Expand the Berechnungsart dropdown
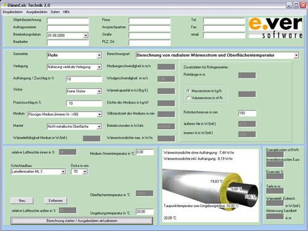 296,55
